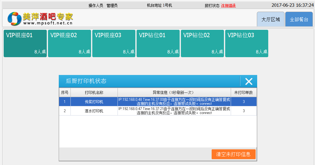Viewport: 315px width, 165px height.
Task: Select table VIP银座01
Action: click(25, 43)
